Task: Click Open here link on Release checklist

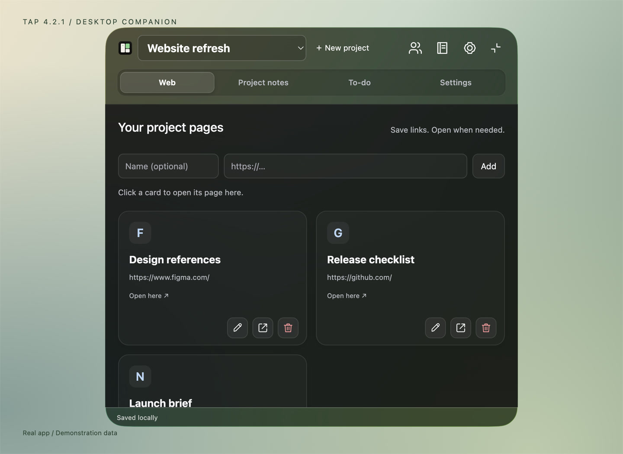Action: (x=347, y=296)
